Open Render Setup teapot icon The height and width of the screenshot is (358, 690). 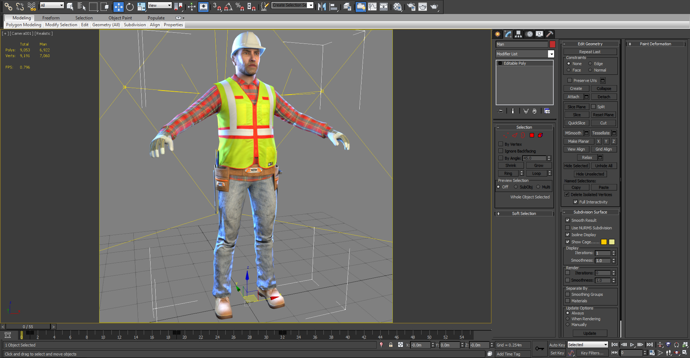tap(411, 6)
